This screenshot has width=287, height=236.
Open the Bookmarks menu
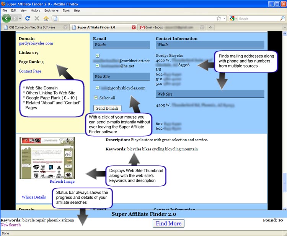tap(51, 10)
